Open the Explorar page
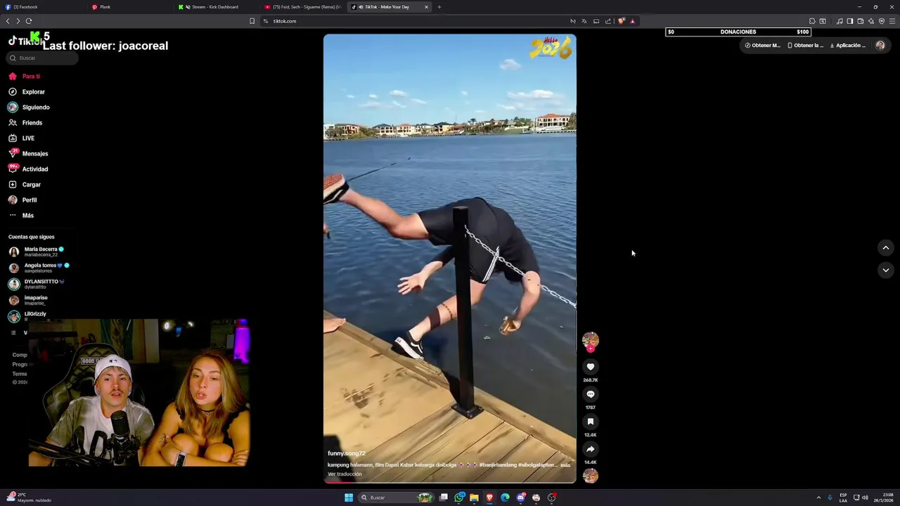The image size is (900, 506). click(x=27, y=91)
